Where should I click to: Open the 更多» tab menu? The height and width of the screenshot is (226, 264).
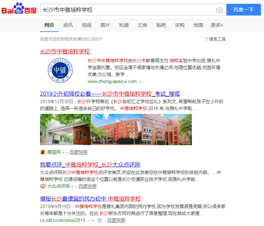coord(217,25)
